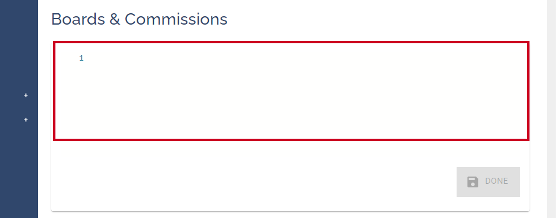Image resolution: width=556 pixels, height=218 pixels.
Task: Expand the upper plus item in sidebar
Action: (x=25, y=95)
